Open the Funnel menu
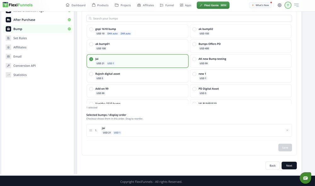This screenshot has width=315, height=186. tap(167, 5)
